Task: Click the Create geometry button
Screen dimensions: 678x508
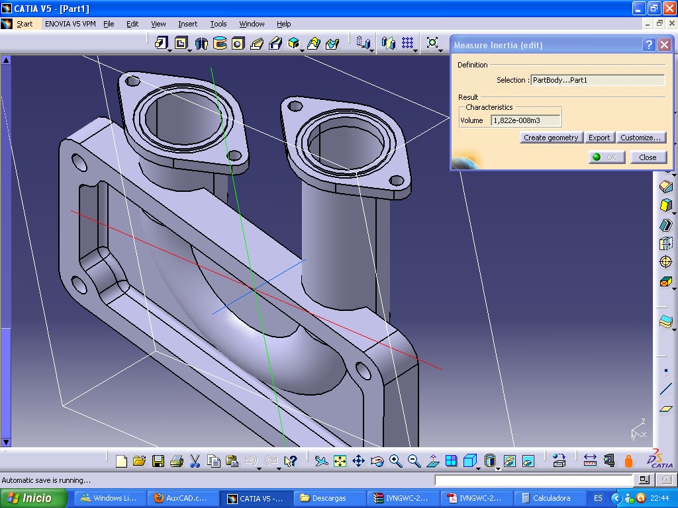Action: pos(551,138)
